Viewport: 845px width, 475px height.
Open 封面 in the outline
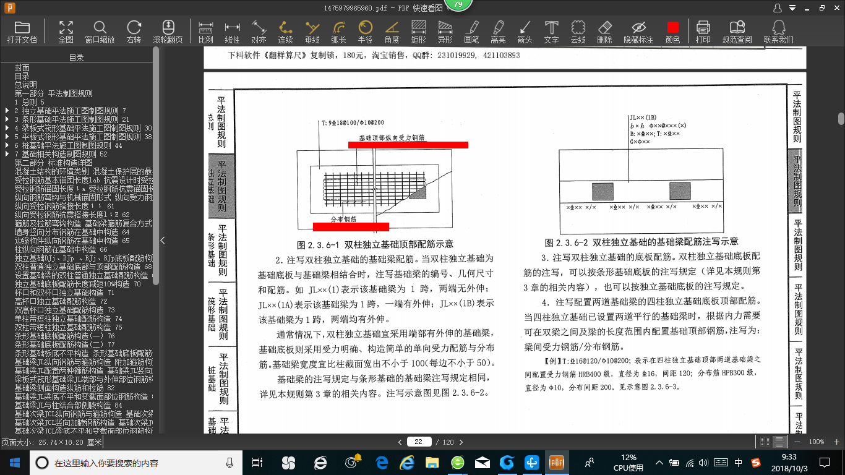[22, 68]
